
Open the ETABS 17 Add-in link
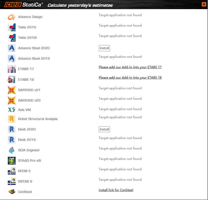130,67
